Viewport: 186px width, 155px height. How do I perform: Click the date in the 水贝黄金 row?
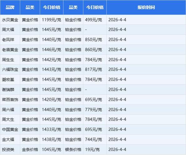pyautogui.click(x=117, y=20)
